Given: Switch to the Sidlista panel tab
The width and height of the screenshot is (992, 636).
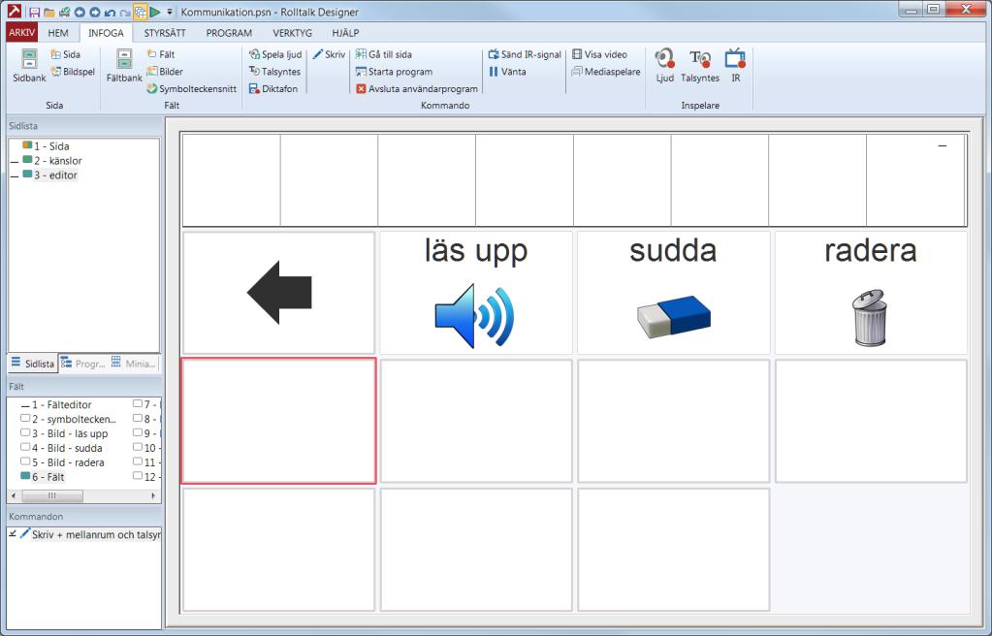Looking at the screenshot, I should (x=33, y=364).
